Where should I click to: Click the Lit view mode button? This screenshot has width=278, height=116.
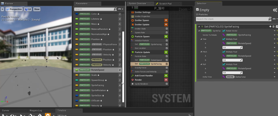(28, 9)
